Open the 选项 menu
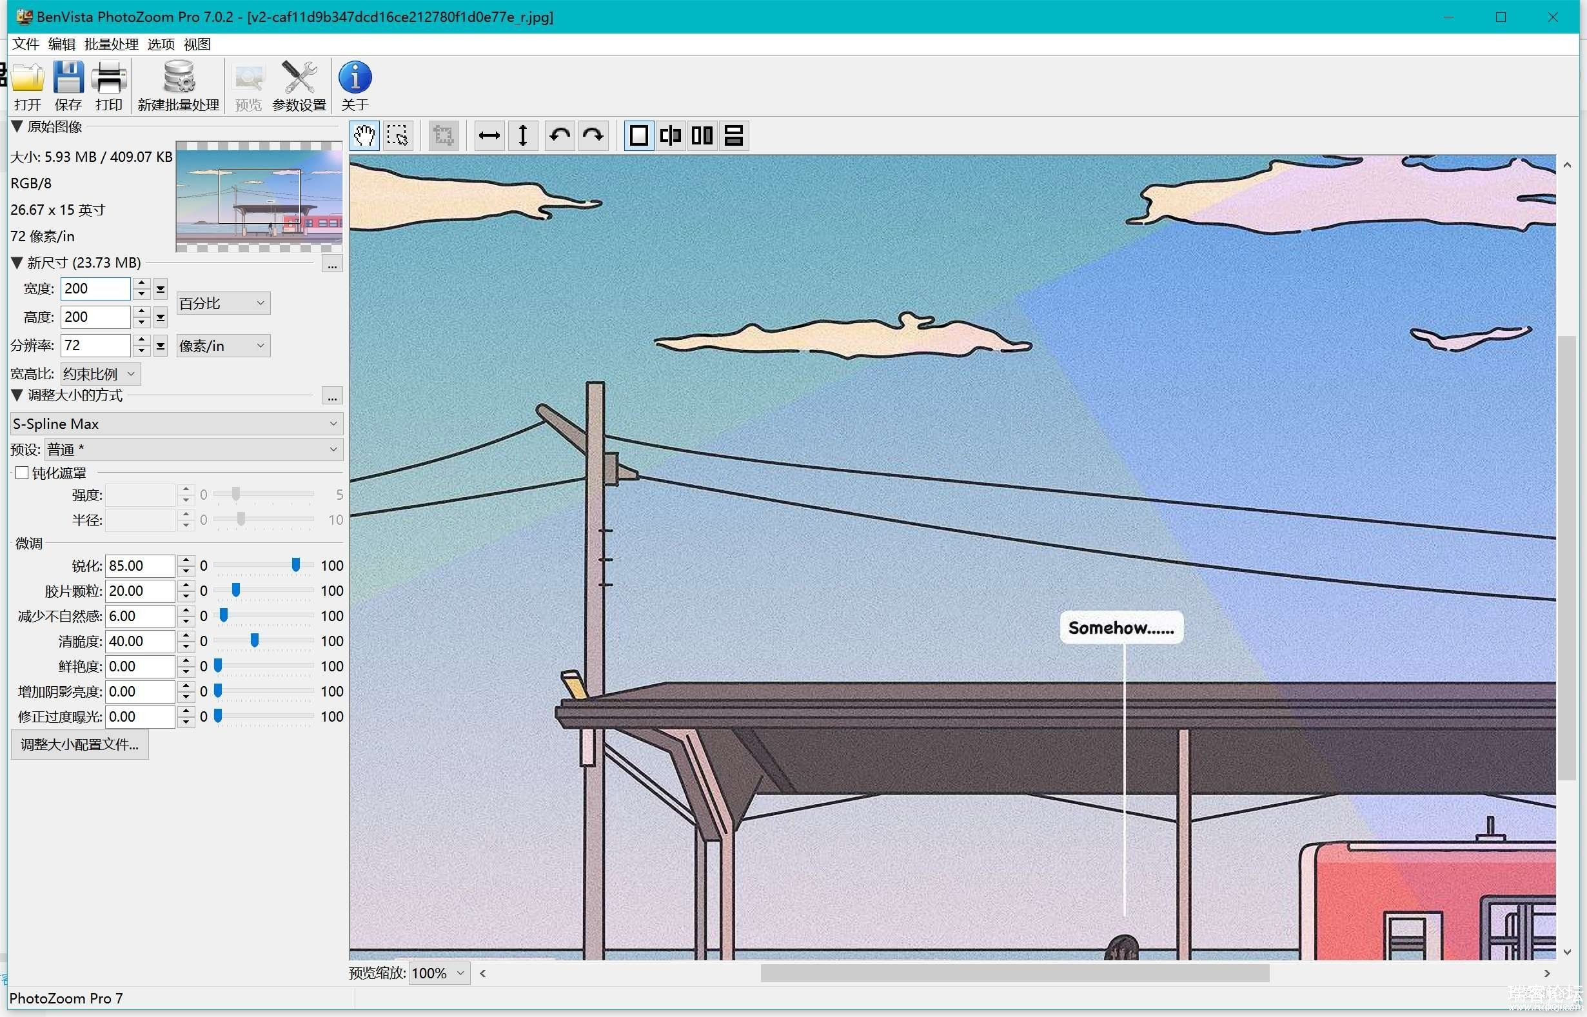The height and width of the screenshot is (1017, 1587). coord(161,44)
